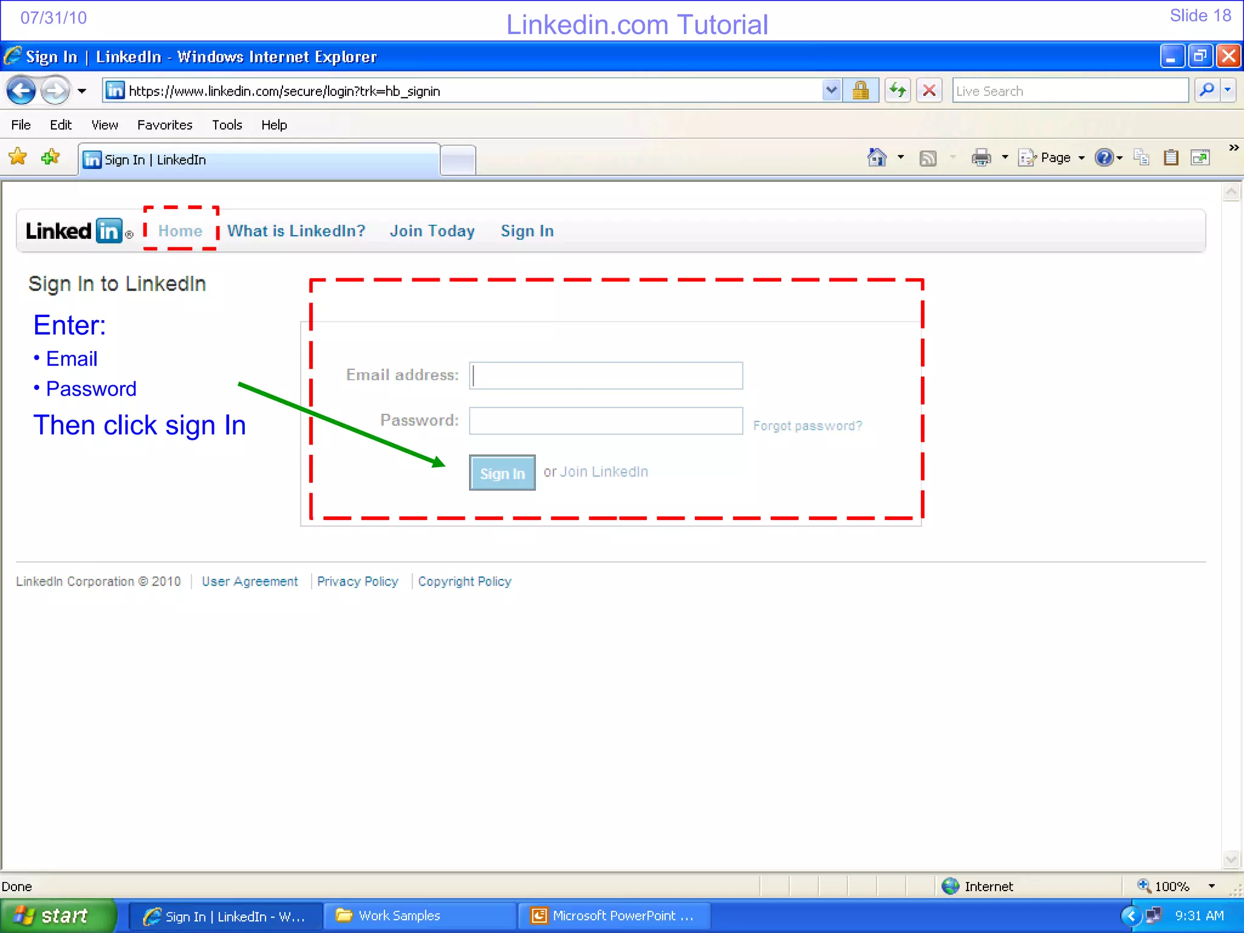This screenshot has height=933, width=1244.
Task: Open a new blank tab
Action: click(x=458, y=160)
